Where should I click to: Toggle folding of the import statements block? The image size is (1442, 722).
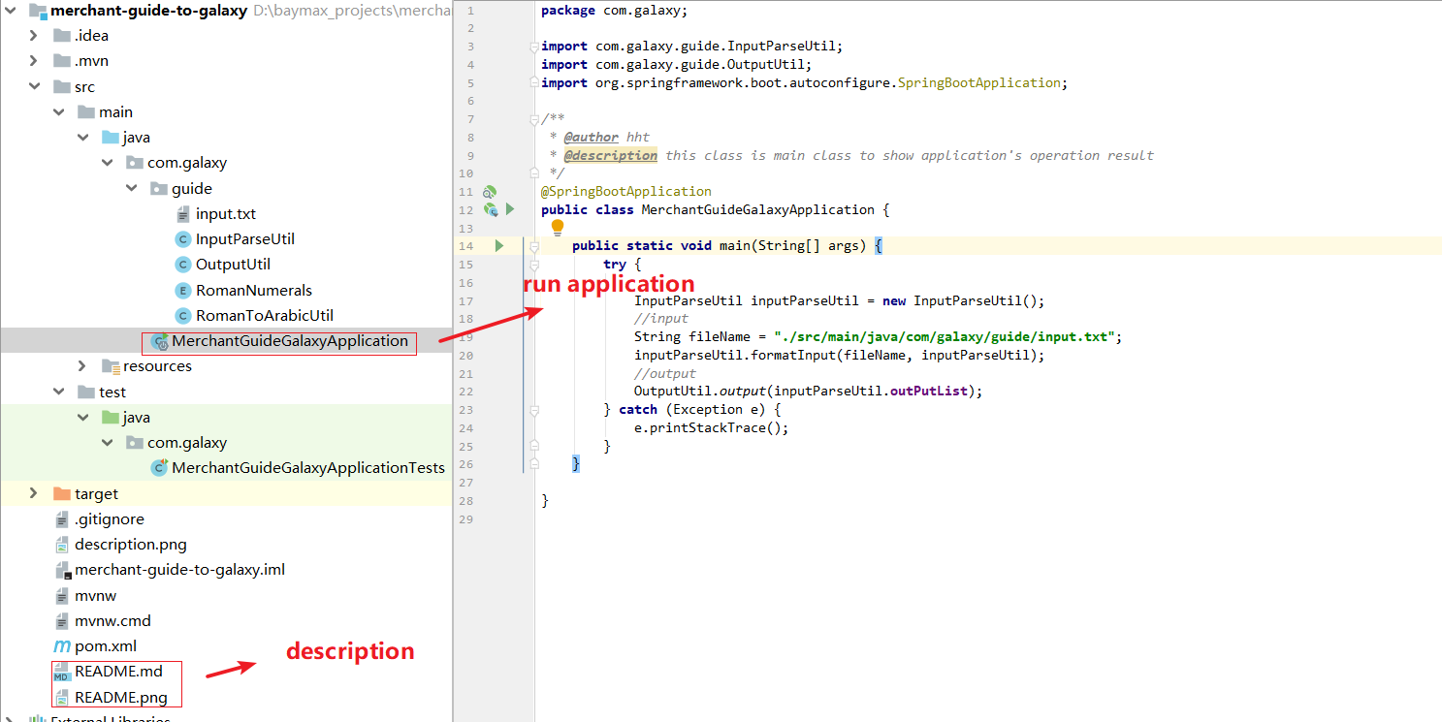pos(533,47)
